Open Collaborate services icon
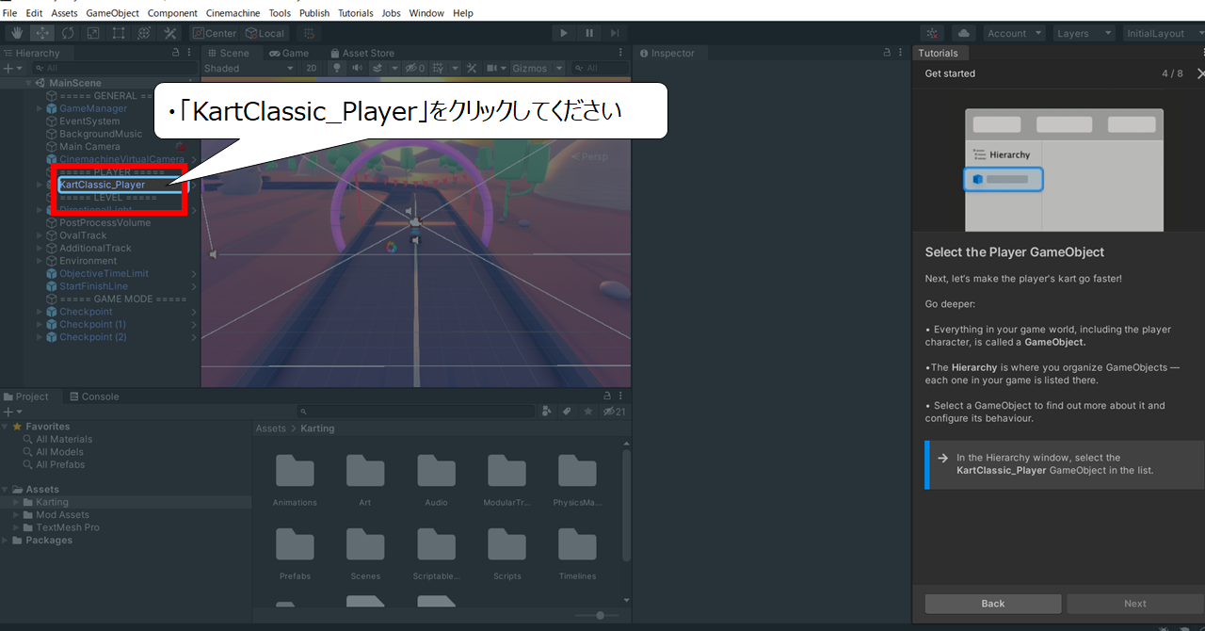1205x631 pixels. pos(932,33)
